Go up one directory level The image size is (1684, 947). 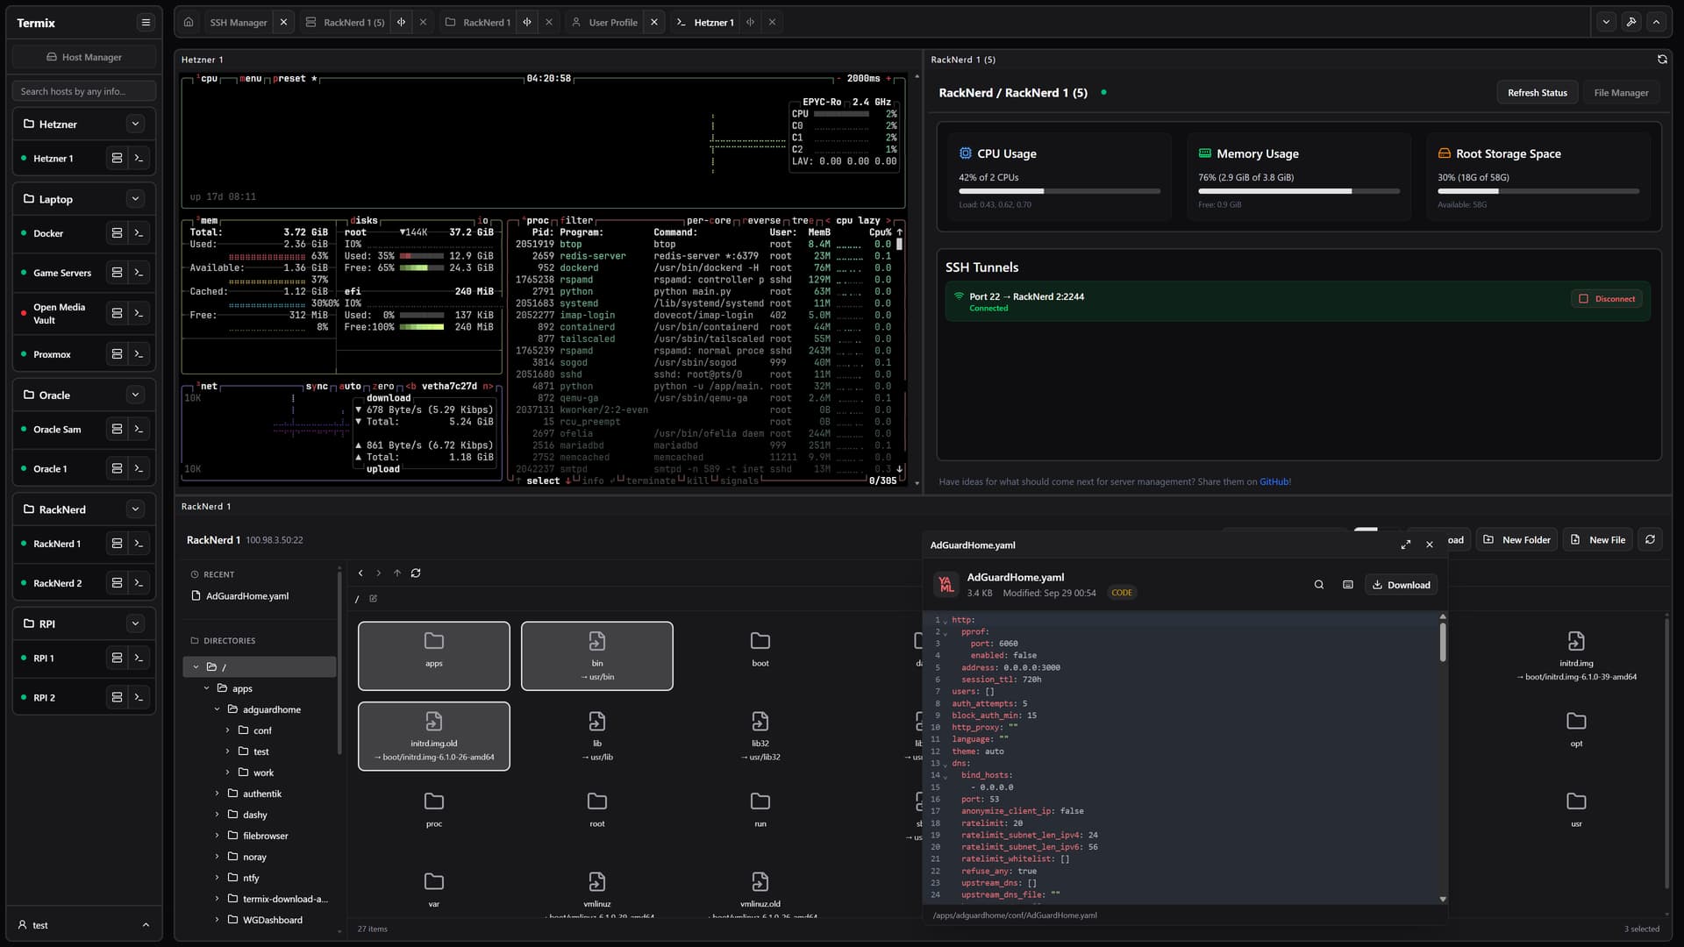point(397,573)
